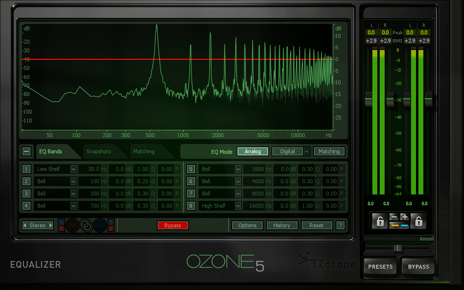Click the red equalizer Bypass button
Image resolution: width=464 pixels, height=290 pixels.
click(173, 225)
